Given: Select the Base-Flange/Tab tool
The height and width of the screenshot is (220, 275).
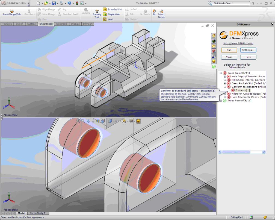Looking at the screenshot, I should [11, 13].
